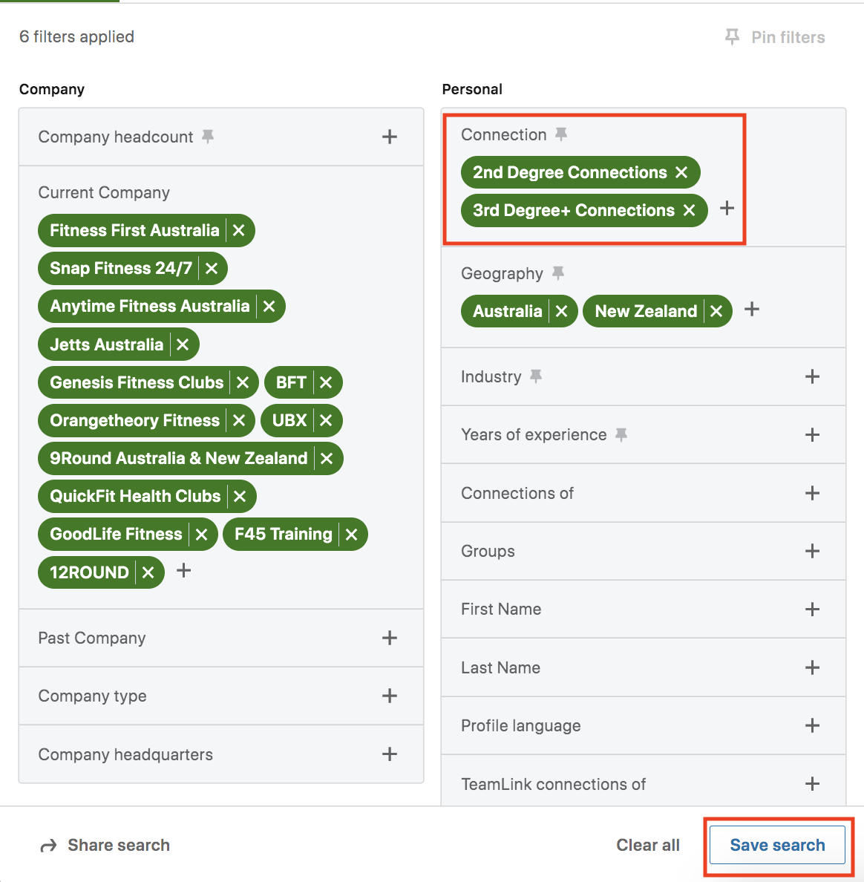
Task: Remove the F45 Training filter chip
Action: [x=352, y=535]
